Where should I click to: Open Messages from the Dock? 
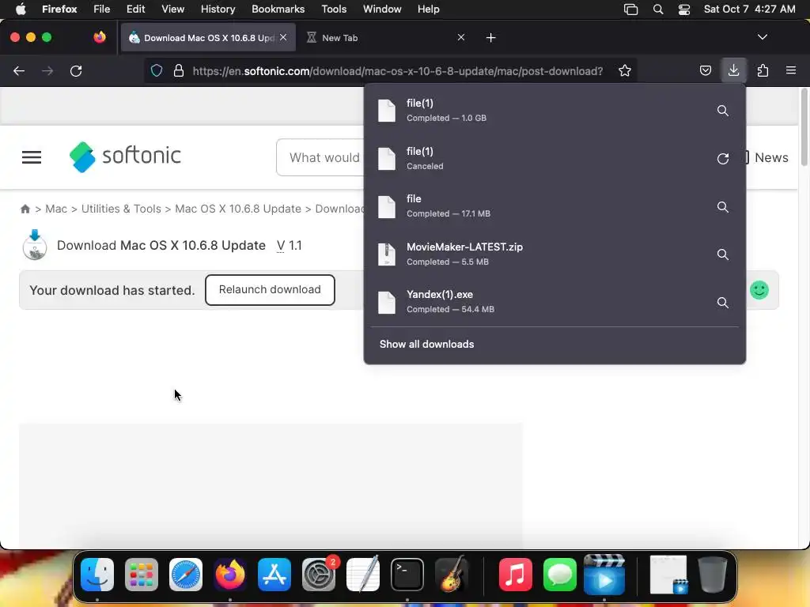click(x=560, y=575)
